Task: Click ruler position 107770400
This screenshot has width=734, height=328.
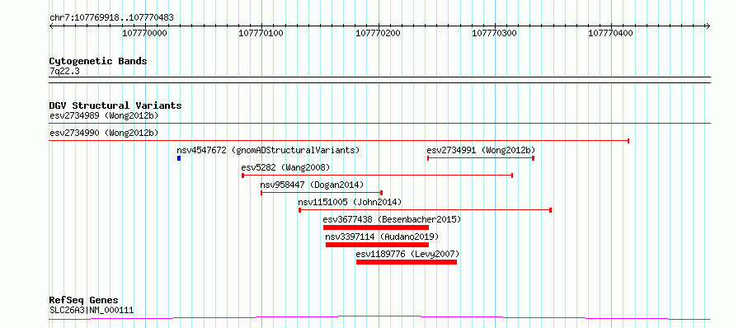Action: [x=611, y=33]
